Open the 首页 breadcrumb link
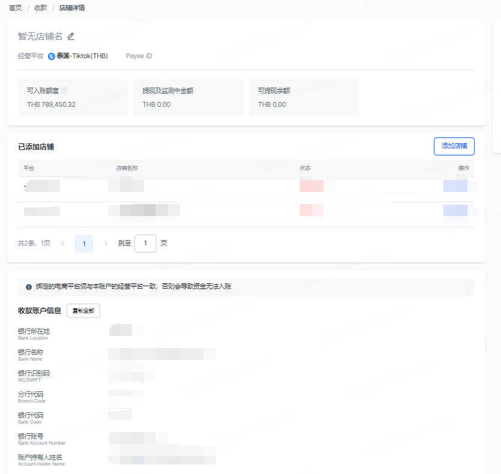The height and width of the screenshot is (474, 501). click(x=16, y=8)
